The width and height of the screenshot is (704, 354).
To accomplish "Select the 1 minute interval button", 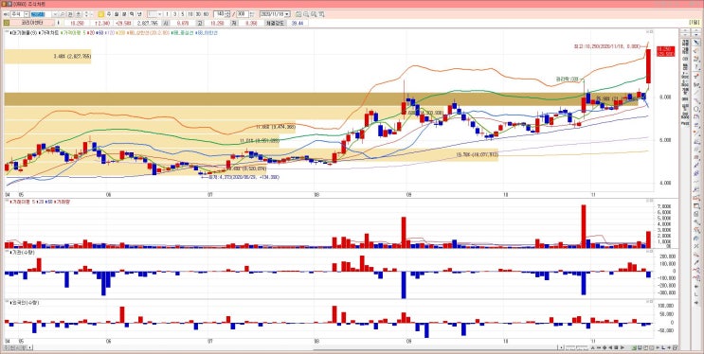I will coord(167,14).
